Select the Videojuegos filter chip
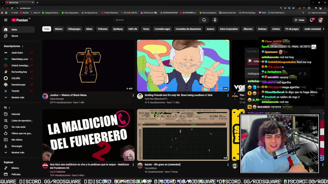Viewport: 328px width, 184px height. coord(74,29)
